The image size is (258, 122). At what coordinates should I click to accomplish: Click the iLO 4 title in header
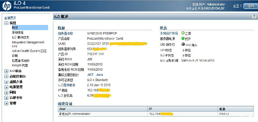pos(20,3)
